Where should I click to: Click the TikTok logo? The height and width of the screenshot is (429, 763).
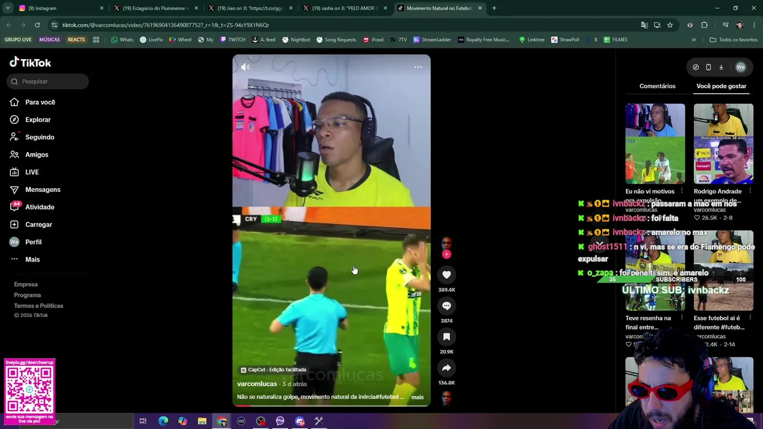(30, 63)
